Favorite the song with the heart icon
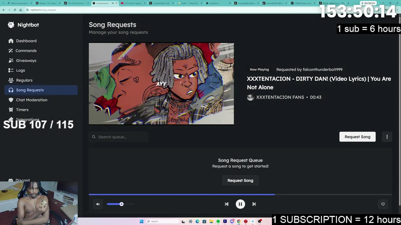401x225 pixels. coord(383,204)
